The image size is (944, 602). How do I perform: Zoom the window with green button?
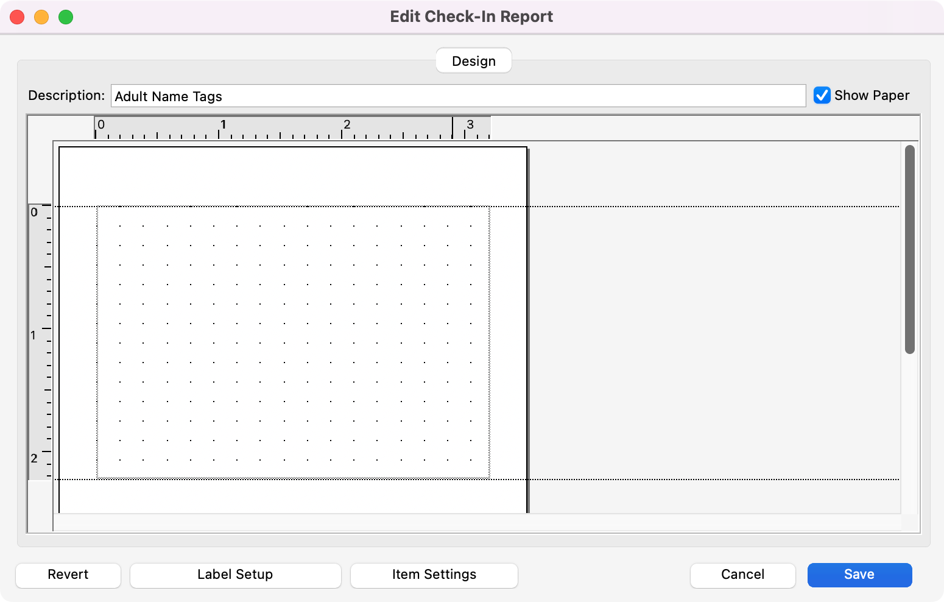coord(66,17)
